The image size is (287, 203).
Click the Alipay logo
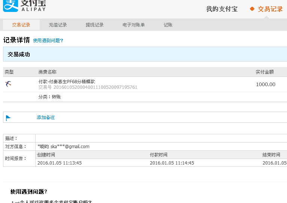point(24,6)
